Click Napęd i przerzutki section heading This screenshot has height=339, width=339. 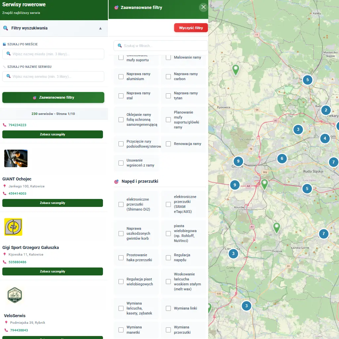pos(140,181)
